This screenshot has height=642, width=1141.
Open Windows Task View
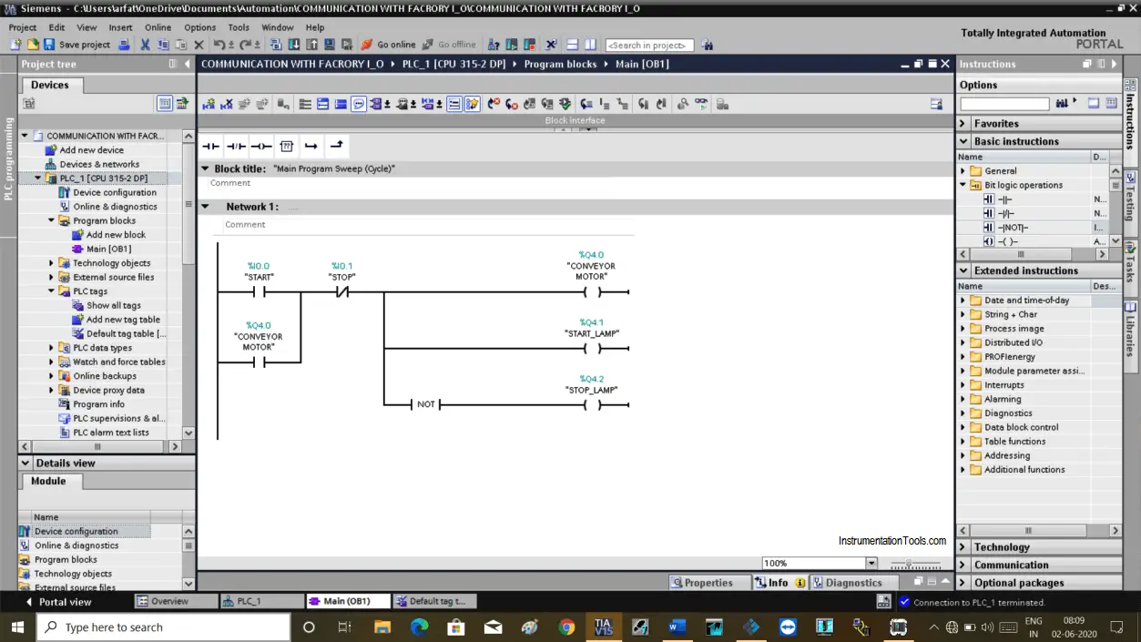[344, 627]
